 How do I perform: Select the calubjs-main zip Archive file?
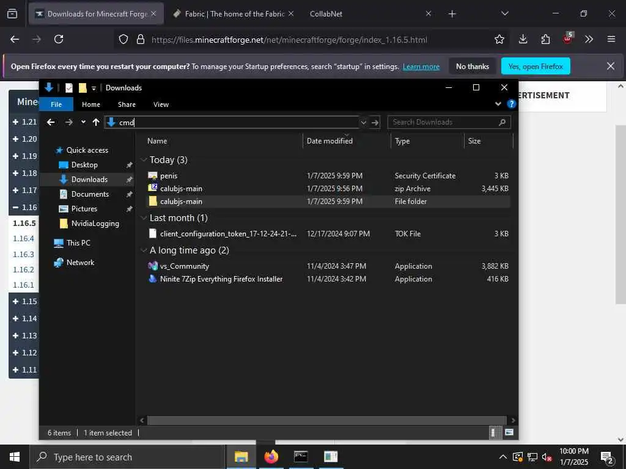(x=328, y=188)
